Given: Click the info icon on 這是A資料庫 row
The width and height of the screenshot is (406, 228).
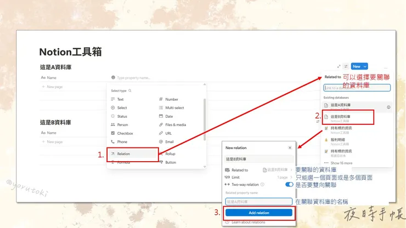Looking at the screenshot, I should pos(388,107).
